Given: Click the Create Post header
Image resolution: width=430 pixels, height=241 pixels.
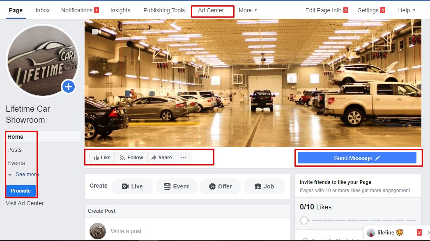Looking at the screenshot, I should tap(101, 211).
